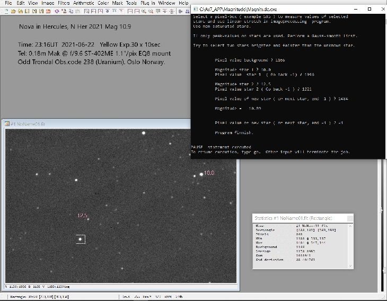Screen dimensions: 387x301
Task: Click the Magnitude.exe console window icon
Action: (195, 10)
